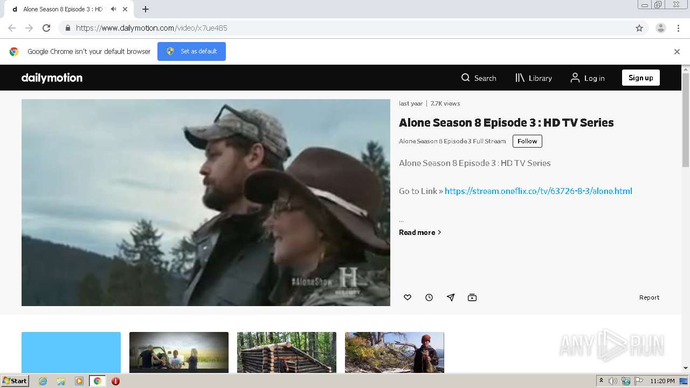Like the video with heart icon

(408, 297)
